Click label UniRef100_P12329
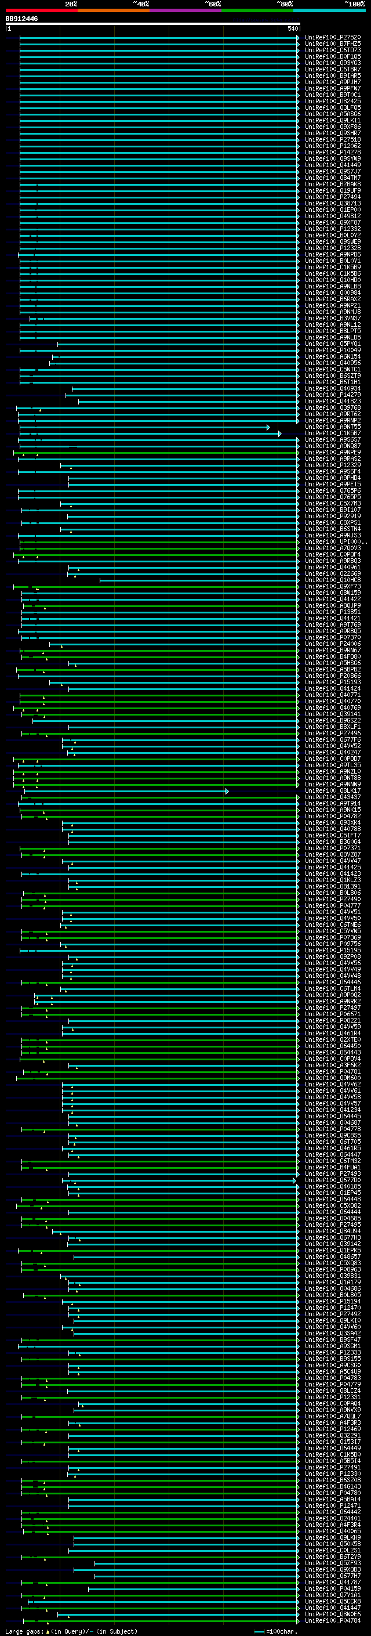 333,465
